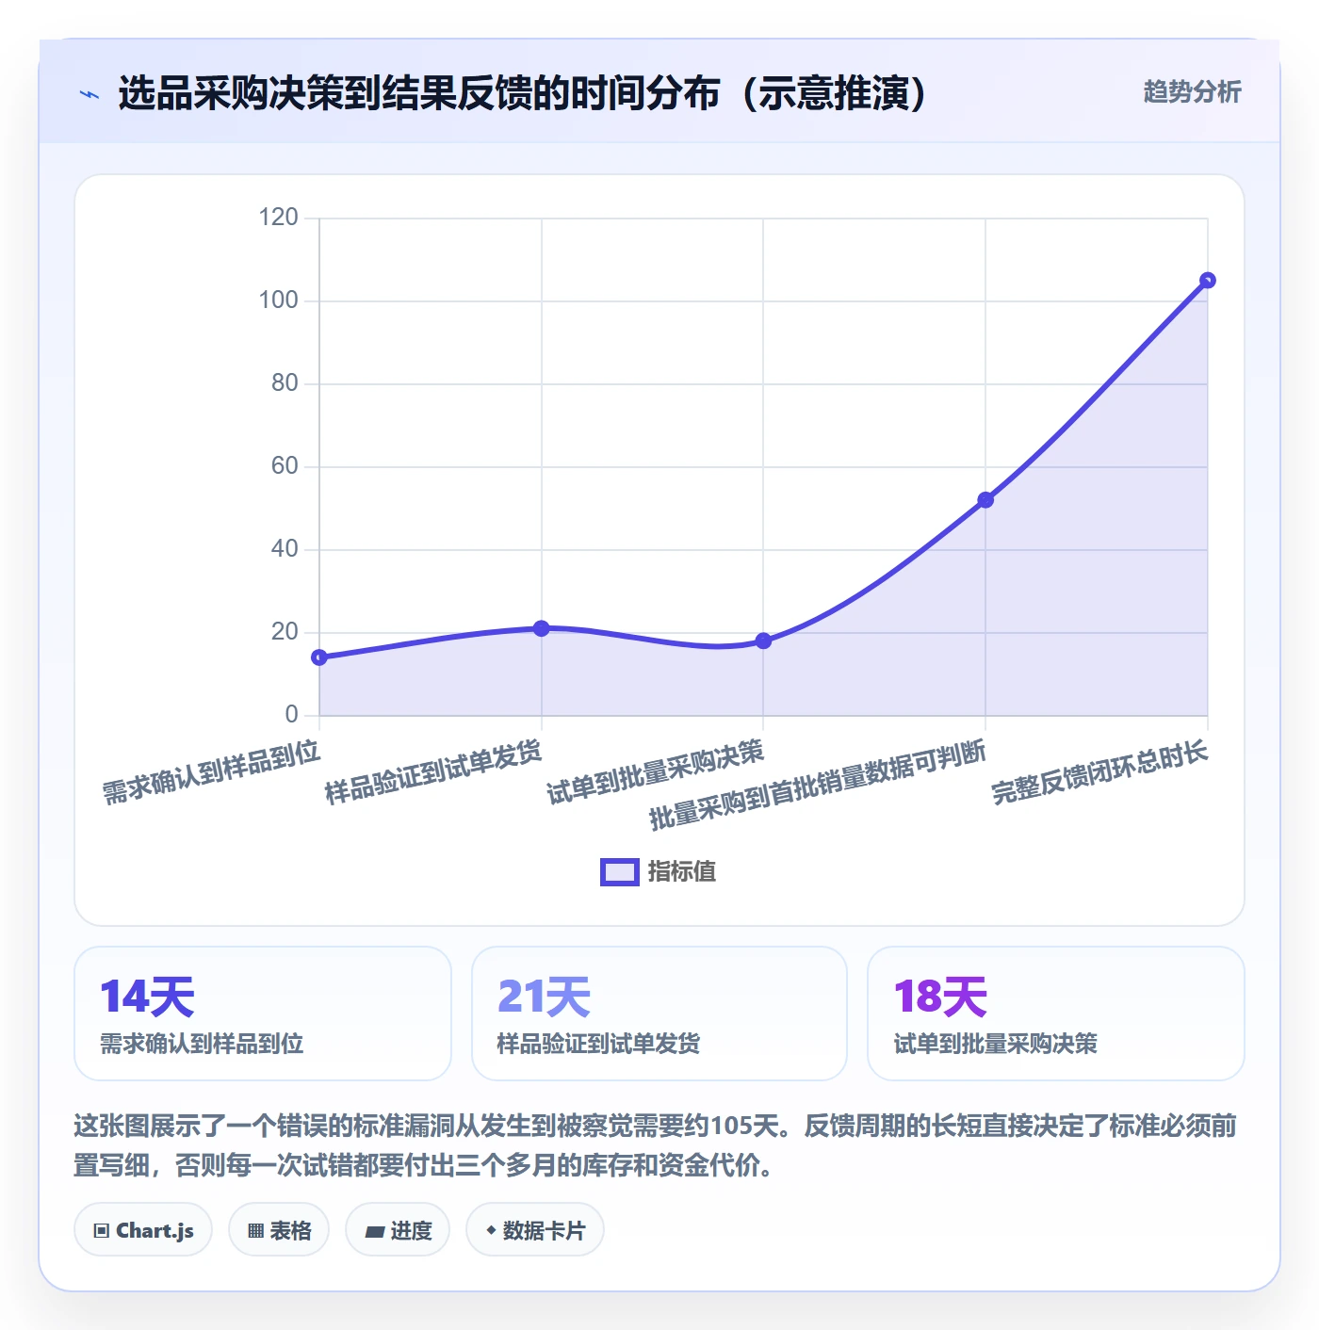Click the 趋势分析 label in header

(x=1192, y=92)
